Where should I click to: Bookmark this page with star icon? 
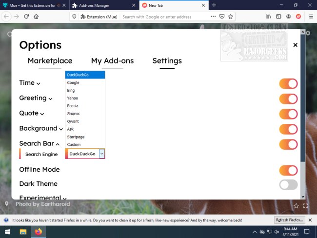[x=231, y=17]
